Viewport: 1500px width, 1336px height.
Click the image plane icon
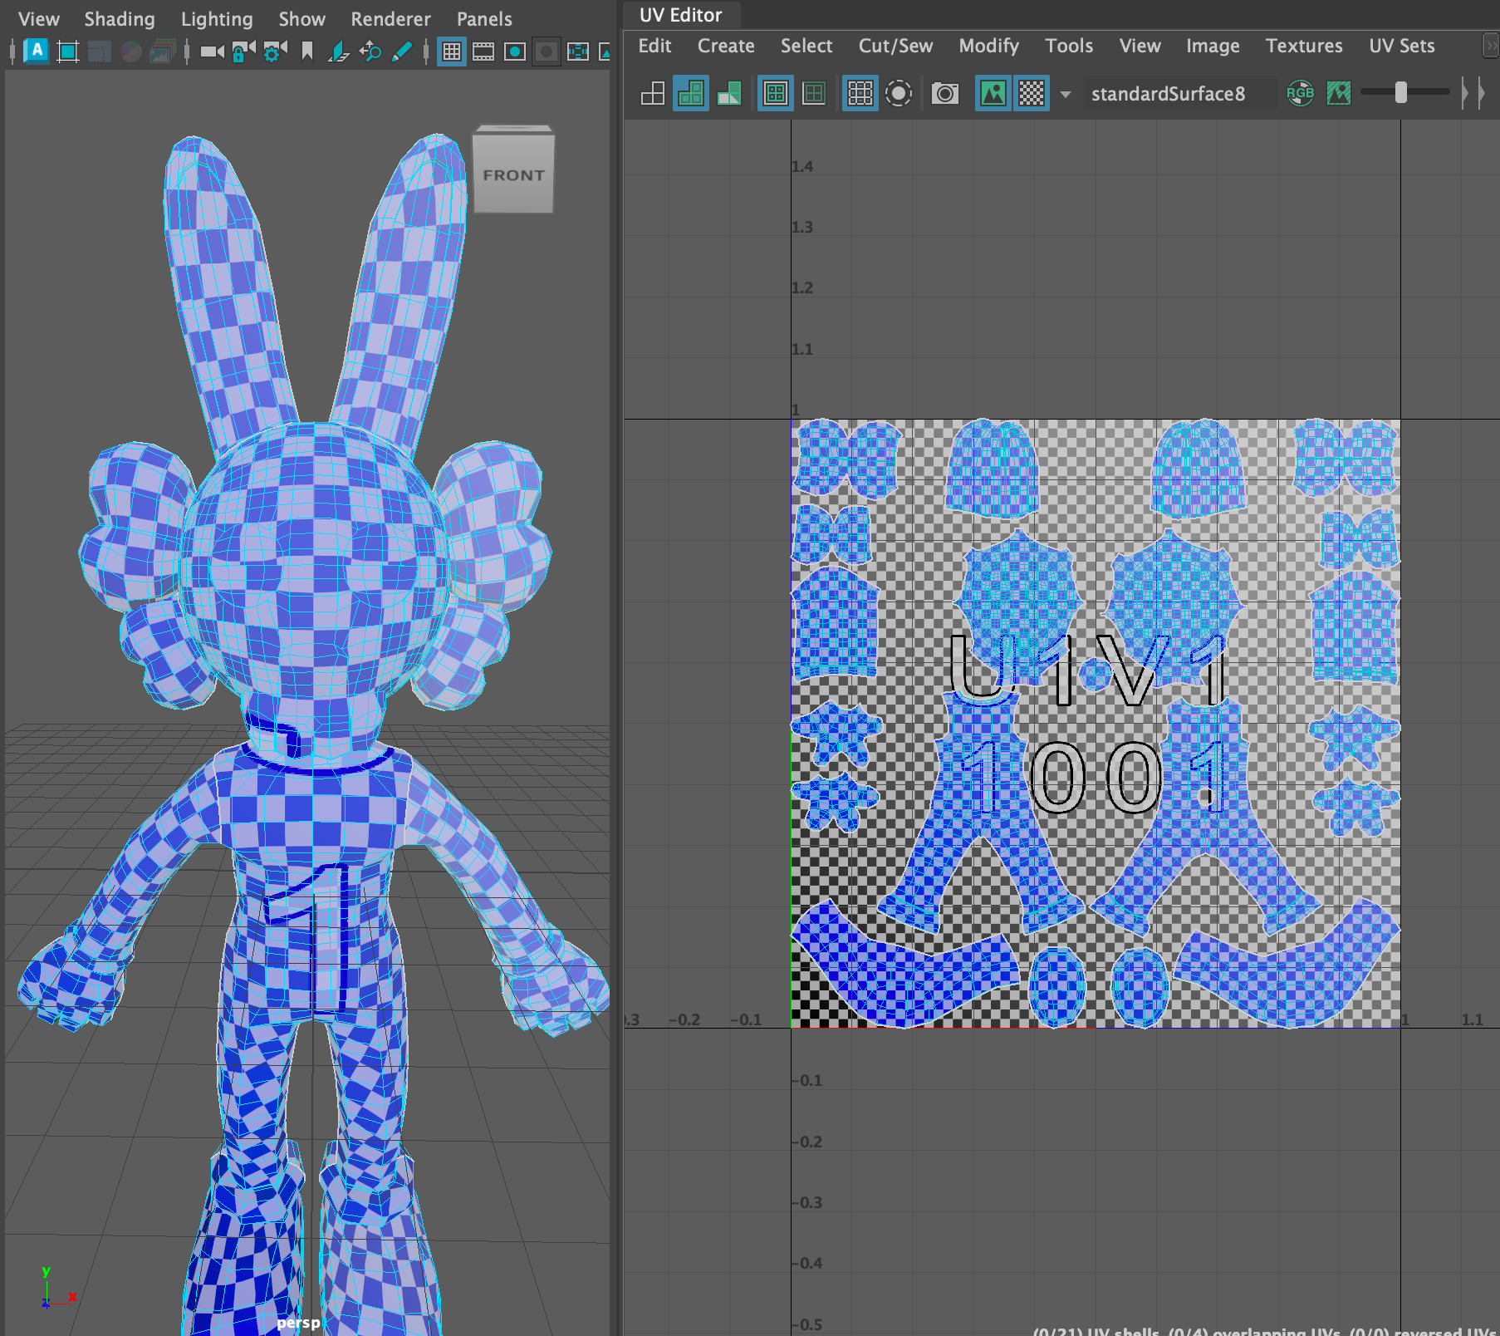pos(338,52)
